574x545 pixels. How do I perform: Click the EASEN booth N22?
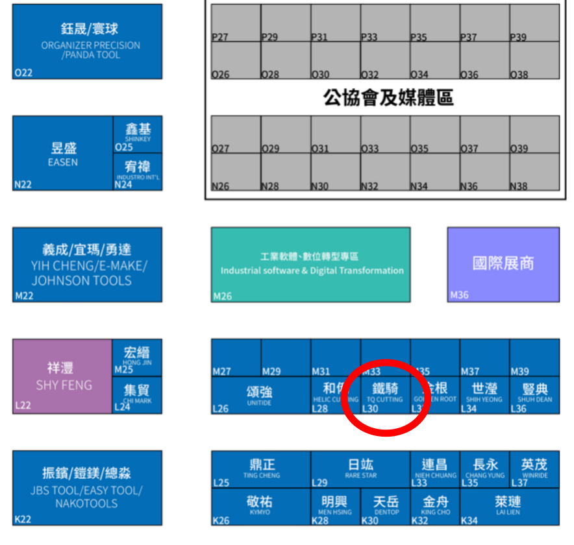(62, 153)
